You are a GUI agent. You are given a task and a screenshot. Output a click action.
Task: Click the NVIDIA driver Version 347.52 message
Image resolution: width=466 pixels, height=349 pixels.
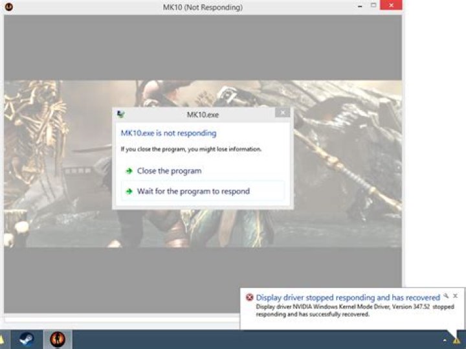click(x=355, y=310)
